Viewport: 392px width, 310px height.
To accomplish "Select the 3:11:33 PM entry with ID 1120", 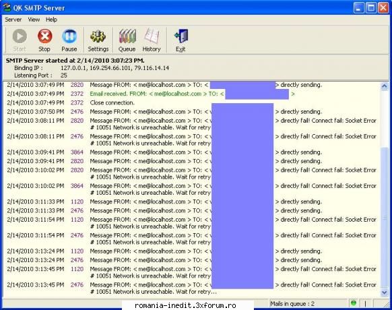I will click(192, 201).
